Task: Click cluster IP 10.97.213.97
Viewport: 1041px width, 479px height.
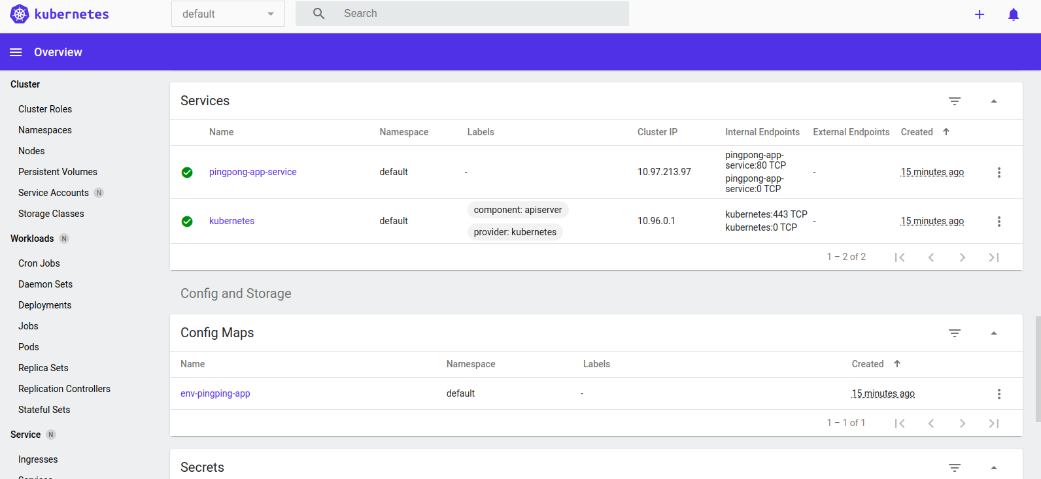Action: (x=664, y=172)
